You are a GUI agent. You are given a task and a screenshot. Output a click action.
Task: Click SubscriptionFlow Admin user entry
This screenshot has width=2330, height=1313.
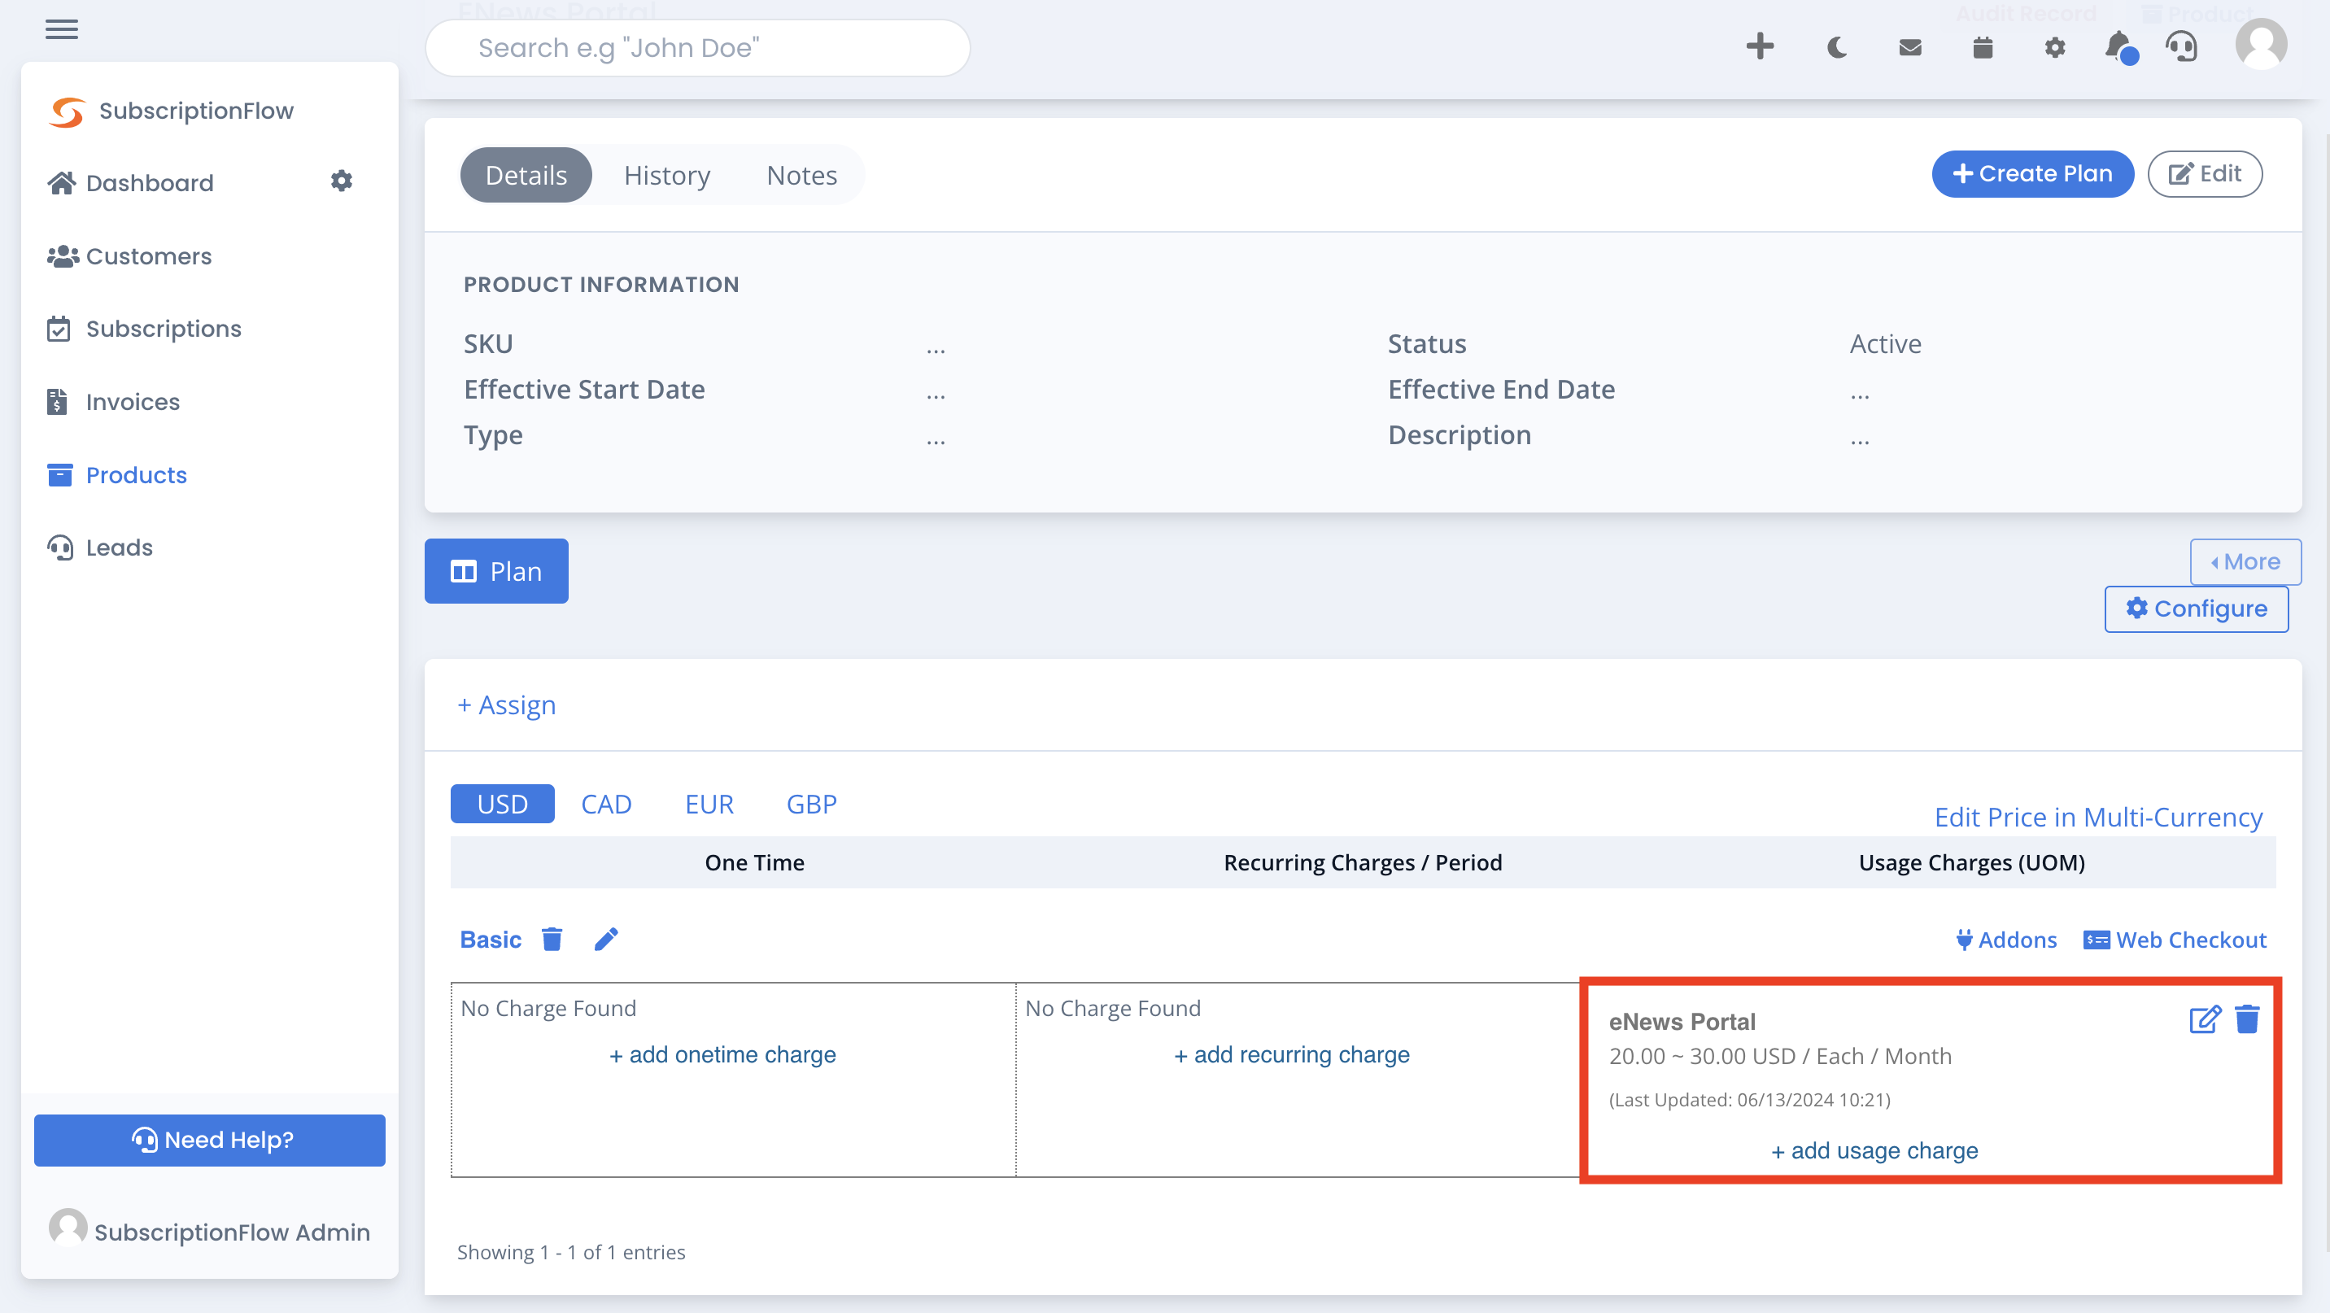(210, 1231)
